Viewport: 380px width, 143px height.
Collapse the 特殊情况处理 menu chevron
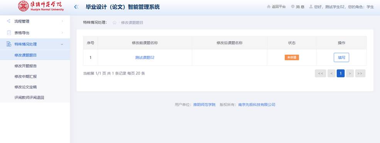click(62, 44)
